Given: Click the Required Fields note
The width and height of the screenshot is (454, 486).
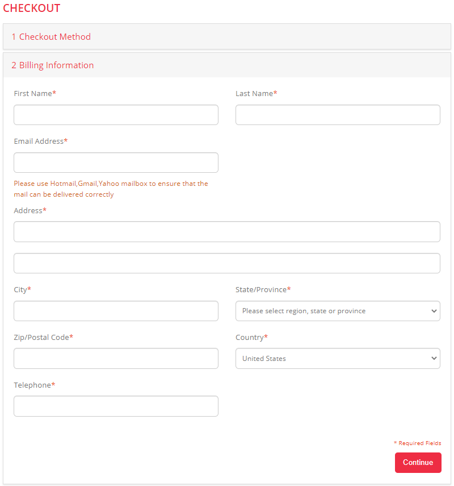Looking at the screenshot, I should click(417, 443).
